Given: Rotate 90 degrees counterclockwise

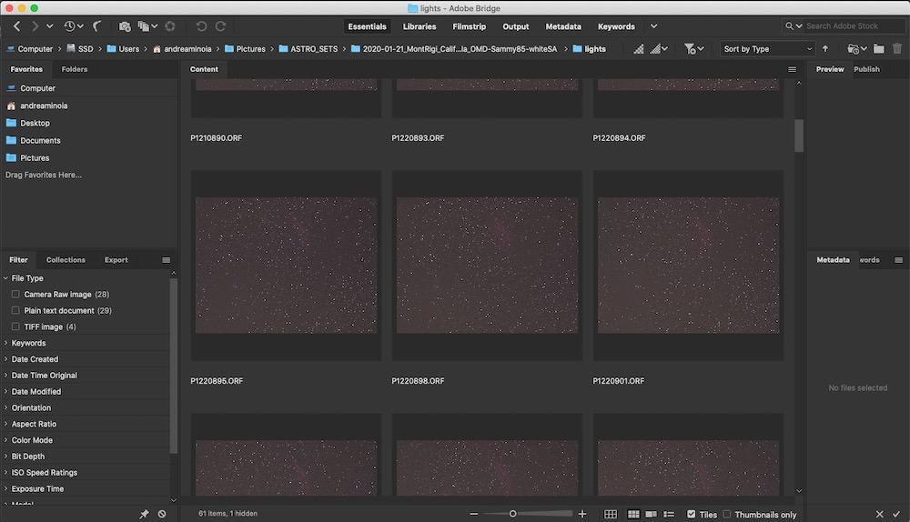Looking at the screenshot, I should (201, 26).
